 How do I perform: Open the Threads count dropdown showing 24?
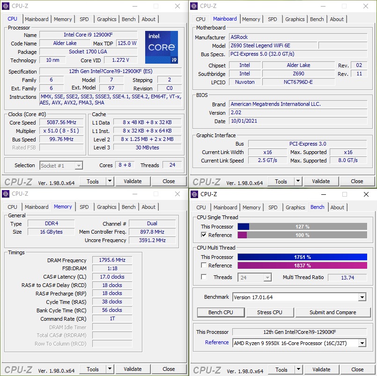[254, 277]
